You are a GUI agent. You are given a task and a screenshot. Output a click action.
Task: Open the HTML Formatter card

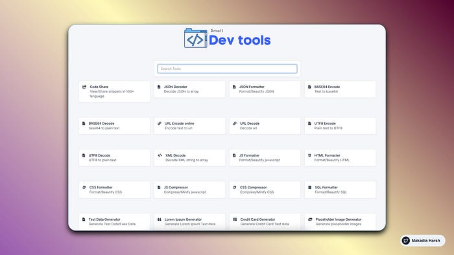(340, 158)
